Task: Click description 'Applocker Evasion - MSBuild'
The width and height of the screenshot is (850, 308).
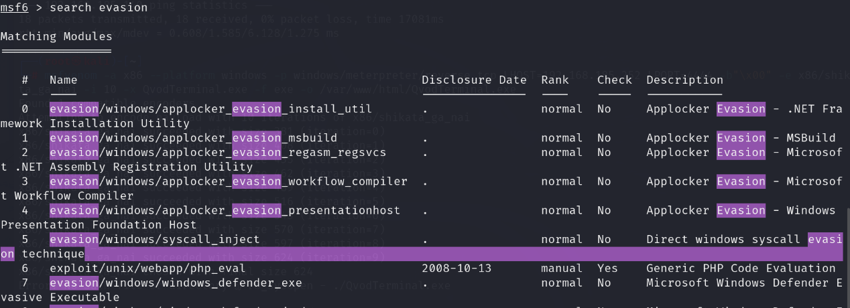Action: [741, 138]
